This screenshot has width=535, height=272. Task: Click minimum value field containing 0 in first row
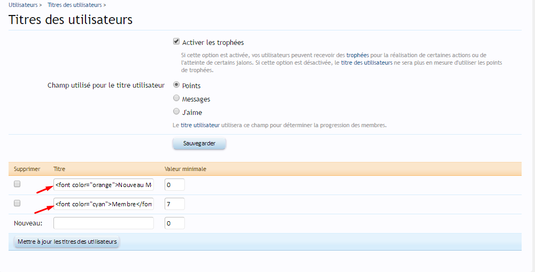[x=174, y=185]
